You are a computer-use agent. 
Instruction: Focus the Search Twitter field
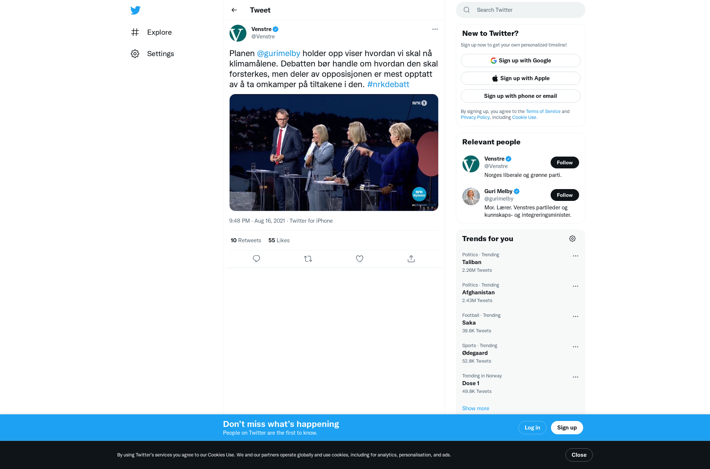point(521,10)
